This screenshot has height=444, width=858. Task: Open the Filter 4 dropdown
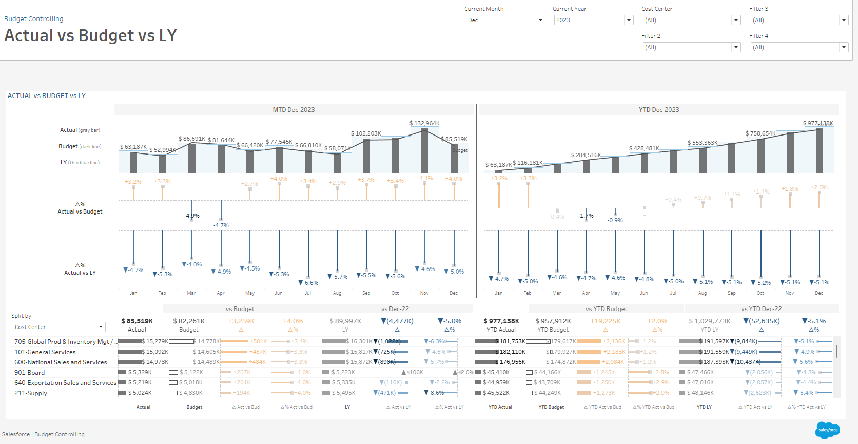coord(799,47)
